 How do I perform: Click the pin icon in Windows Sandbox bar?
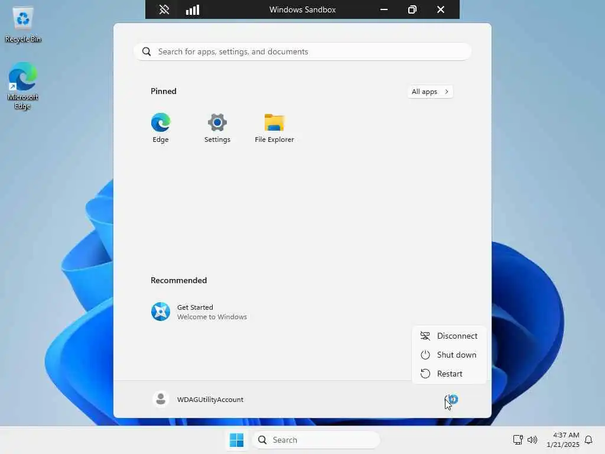click(164, 9)
